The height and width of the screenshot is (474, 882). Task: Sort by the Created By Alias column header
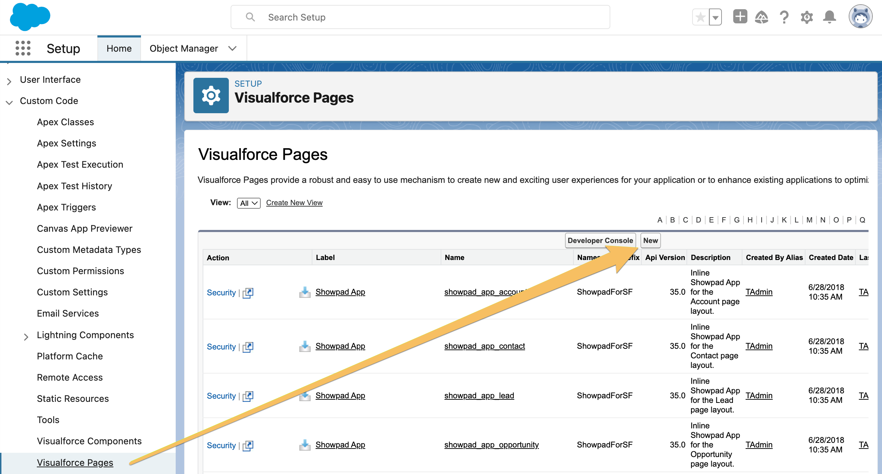click(774, 258)
